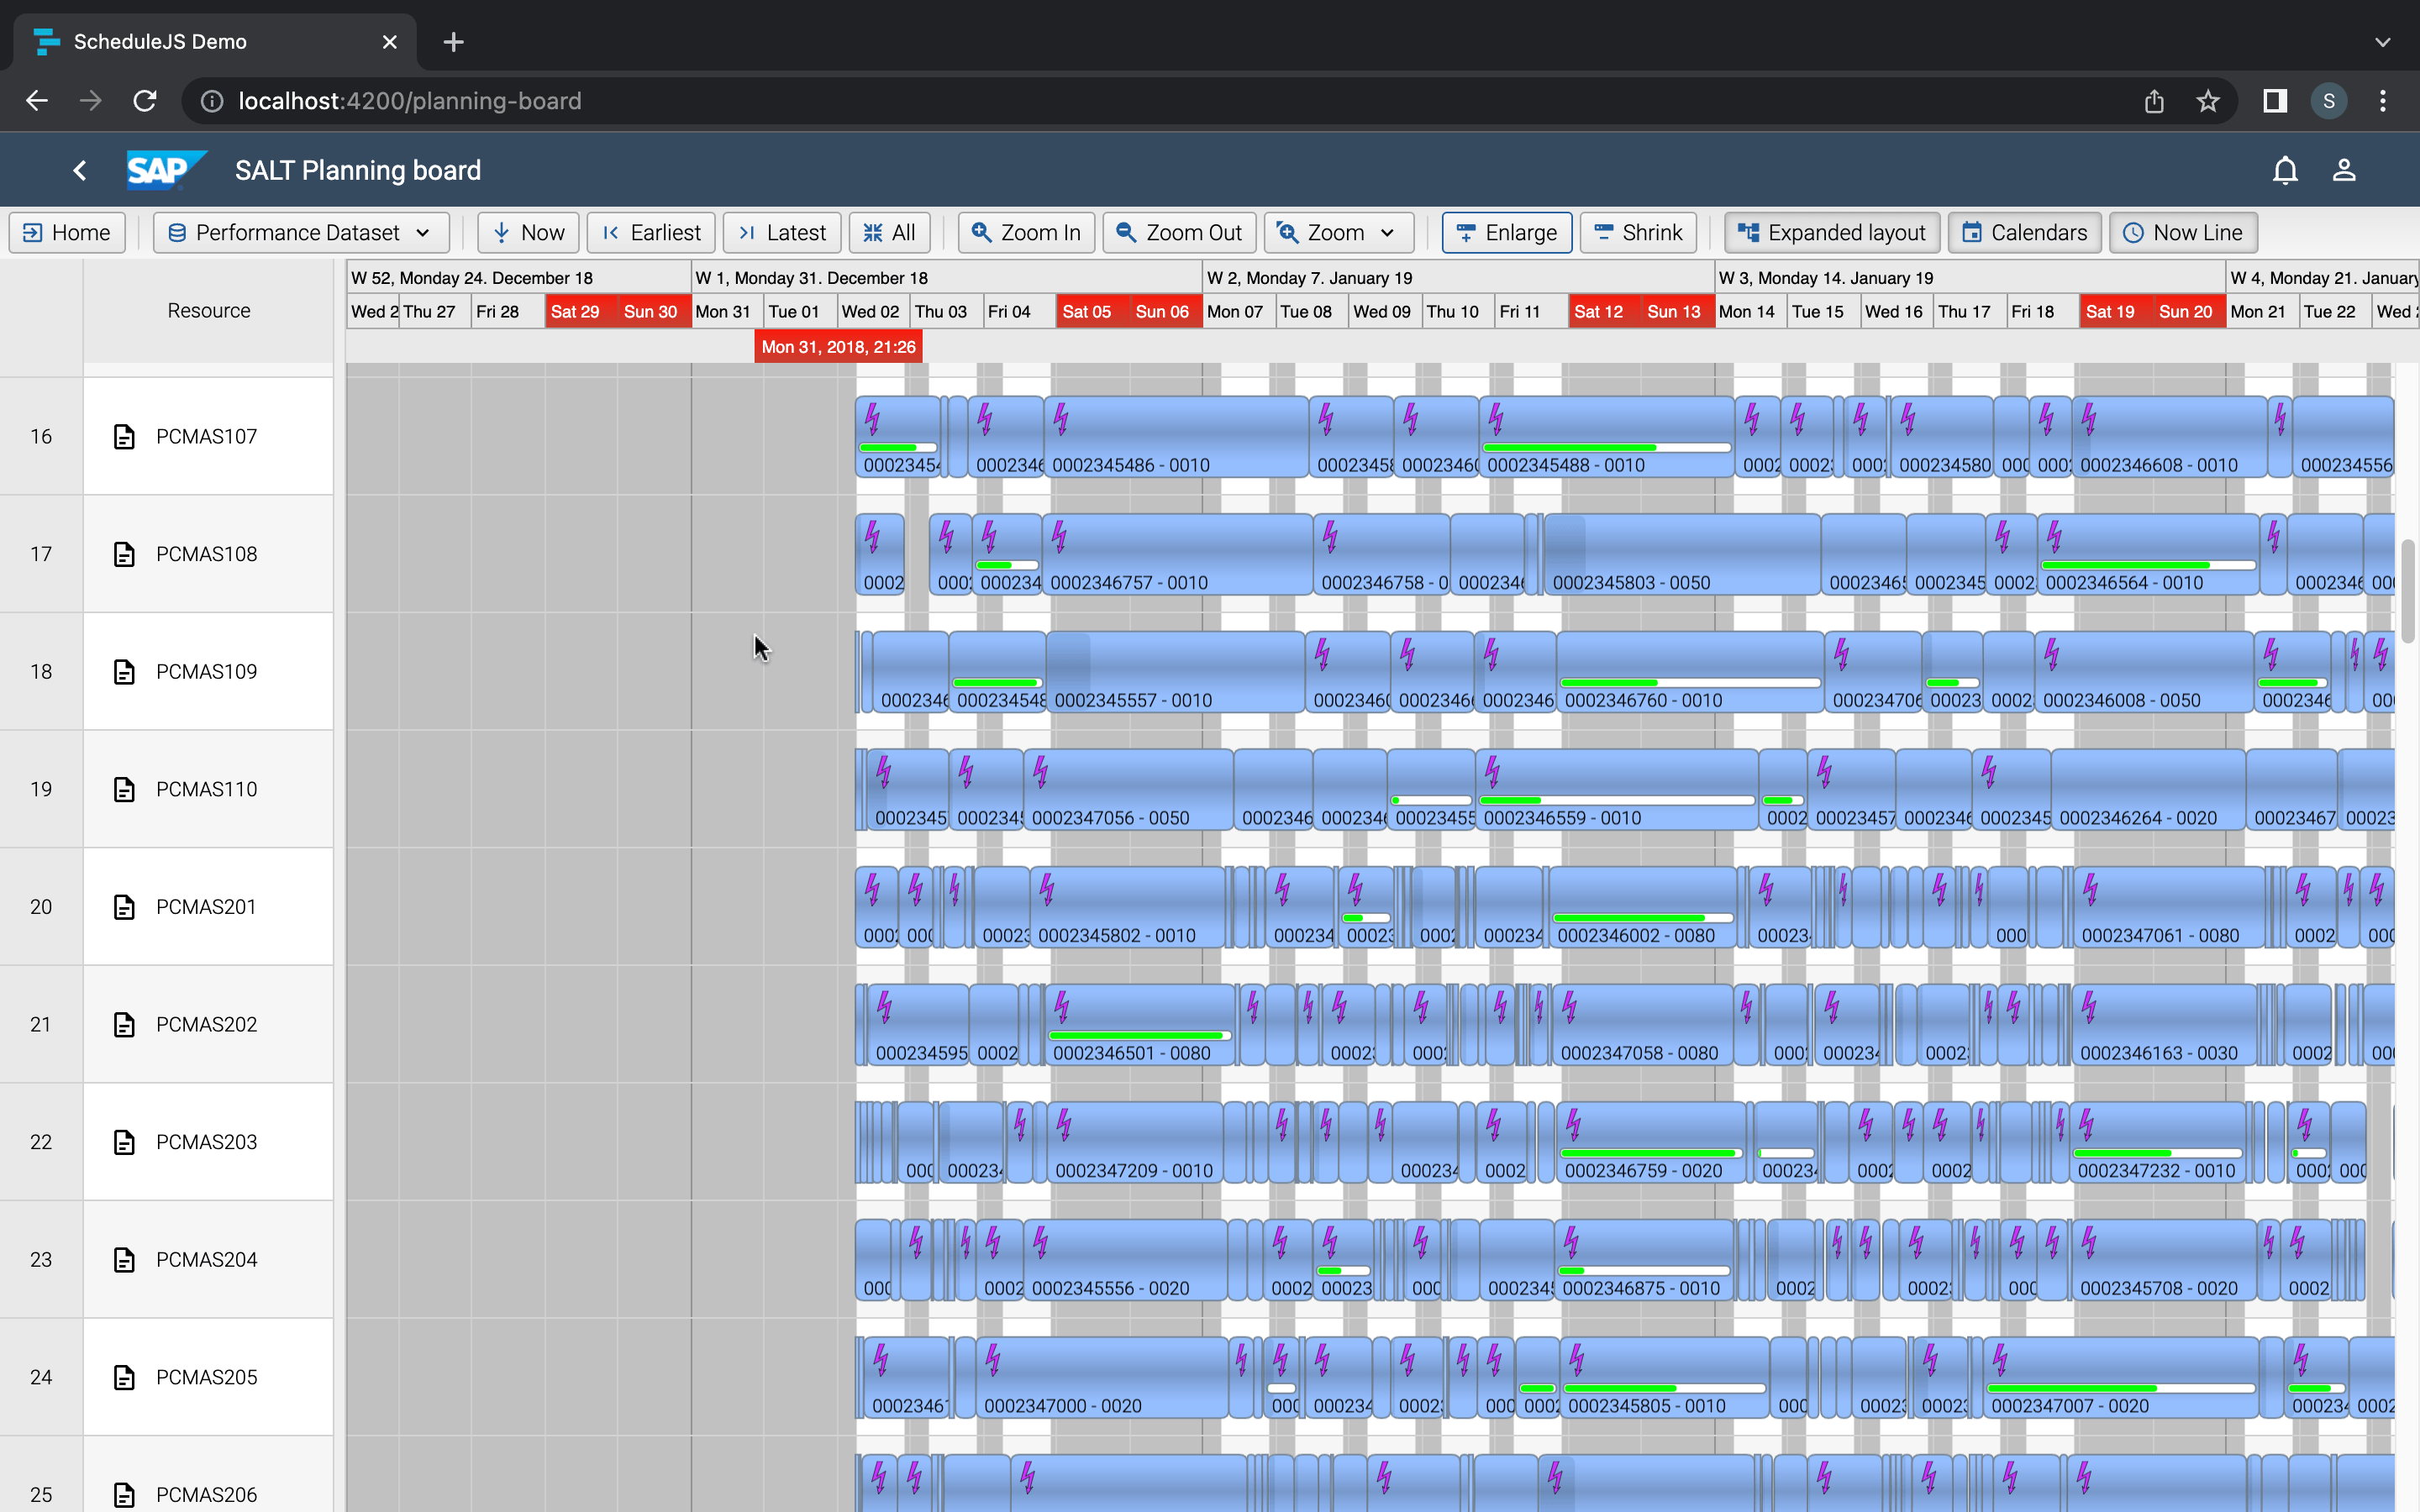The image size is (2420, 1512).
Task: Click the document icon next to PCMAS107
Action: pyautogui.click(x=124, y=436)
